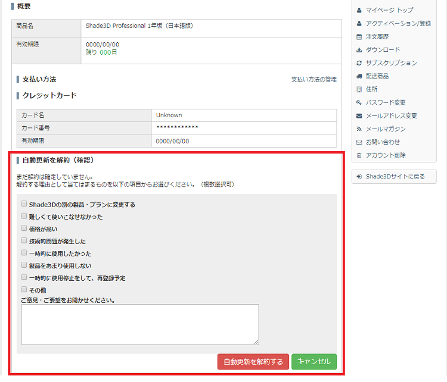Image resolution: width=447 pixels, height=382 pixels.
Task: Check 難しくて使いこなせなかった reason
Action: [24, 216]
